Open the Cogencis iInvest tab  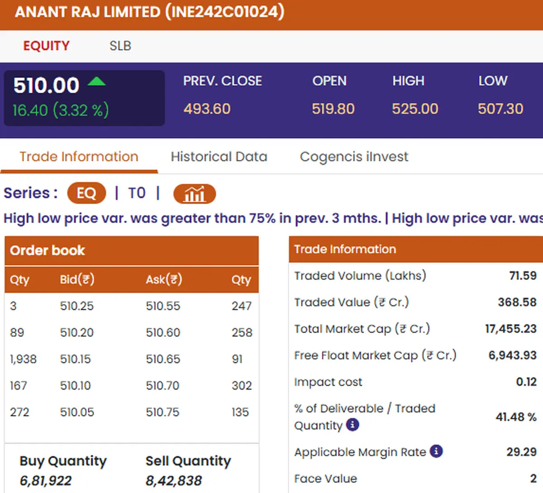point(354,157)
